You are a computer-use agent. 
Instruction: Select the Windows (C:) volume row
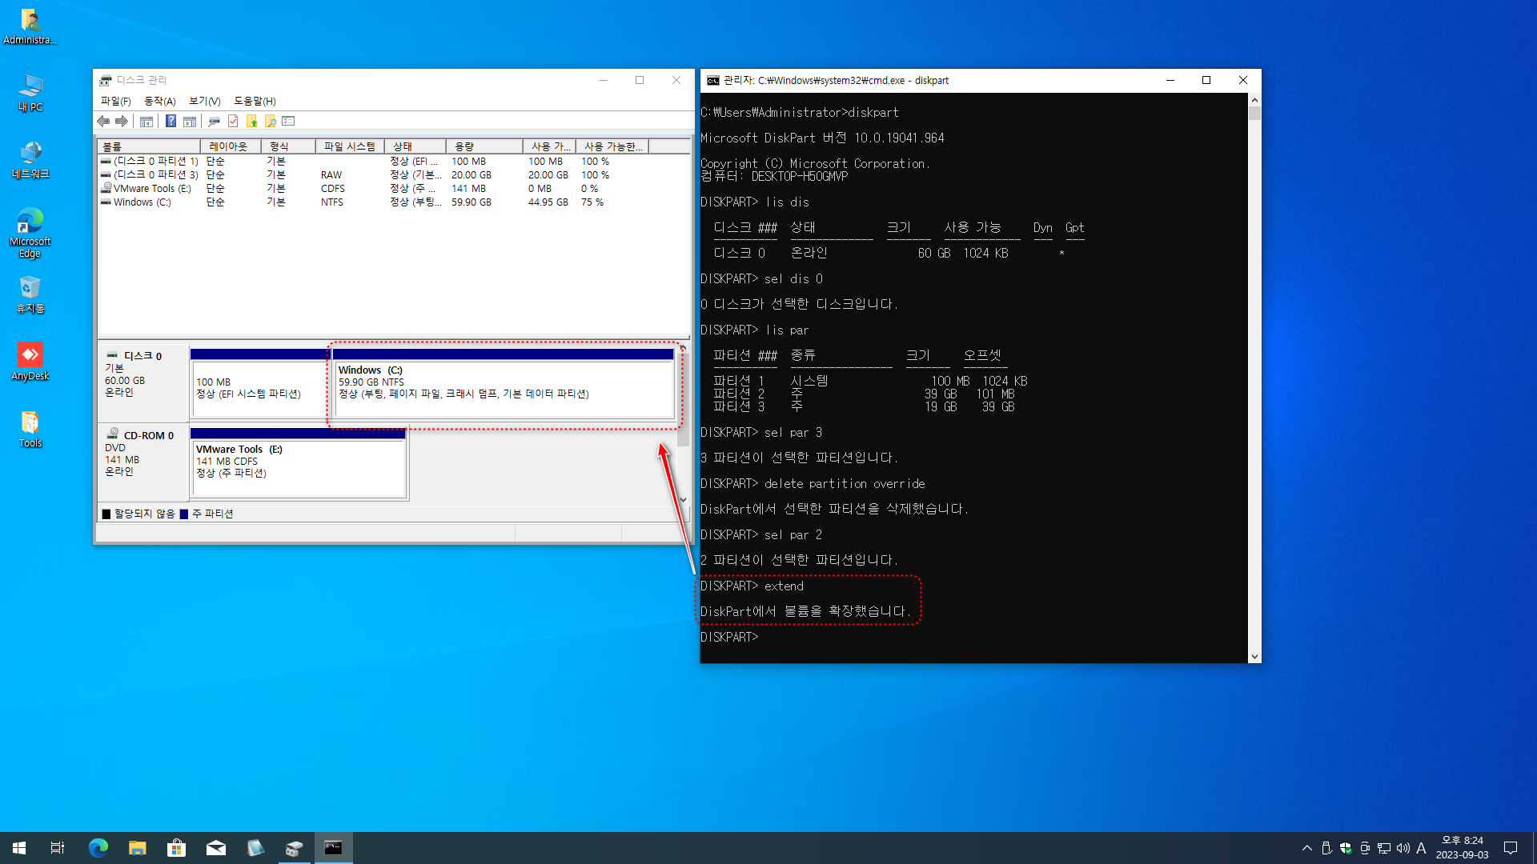point(393,202)
